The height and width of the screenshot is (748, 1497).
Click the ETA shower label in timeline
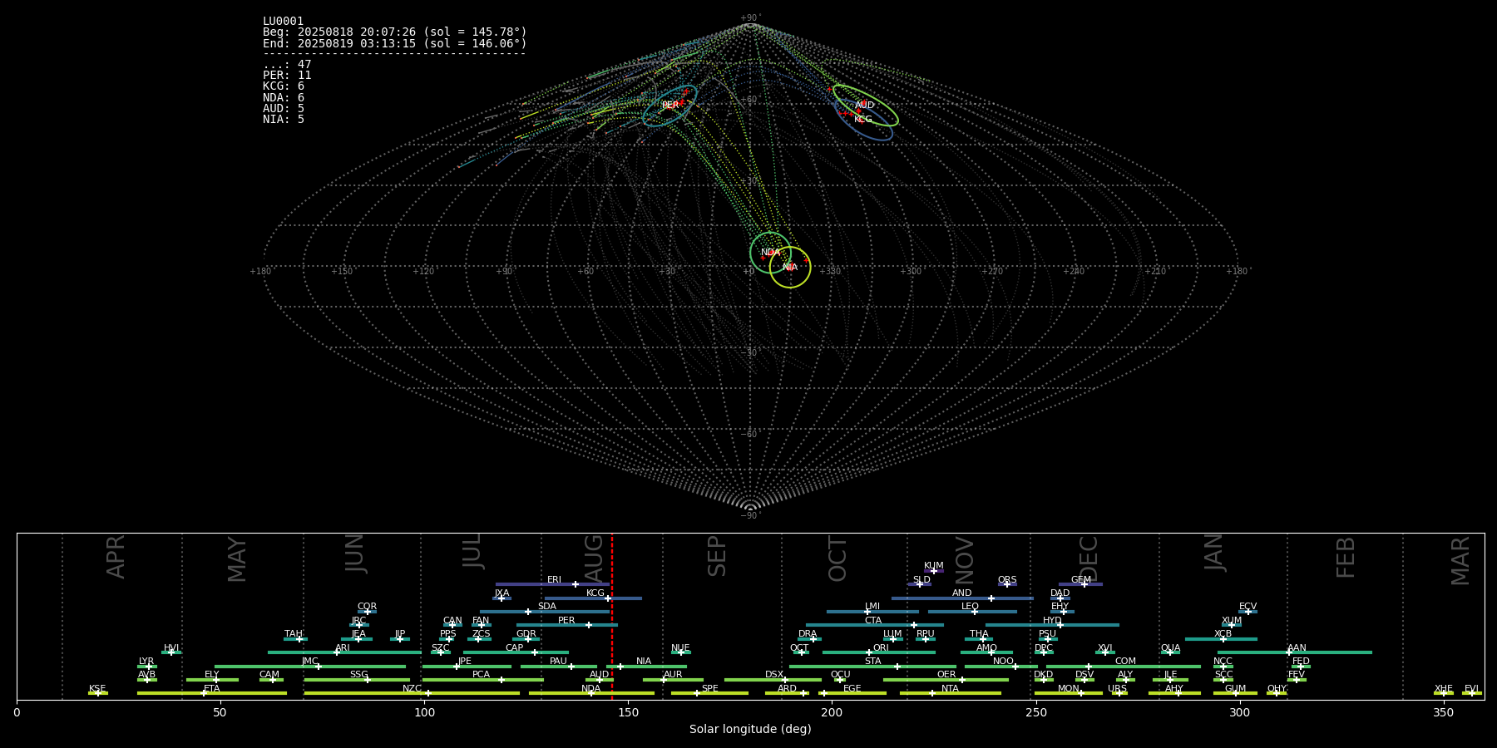[x=212, y=689]
